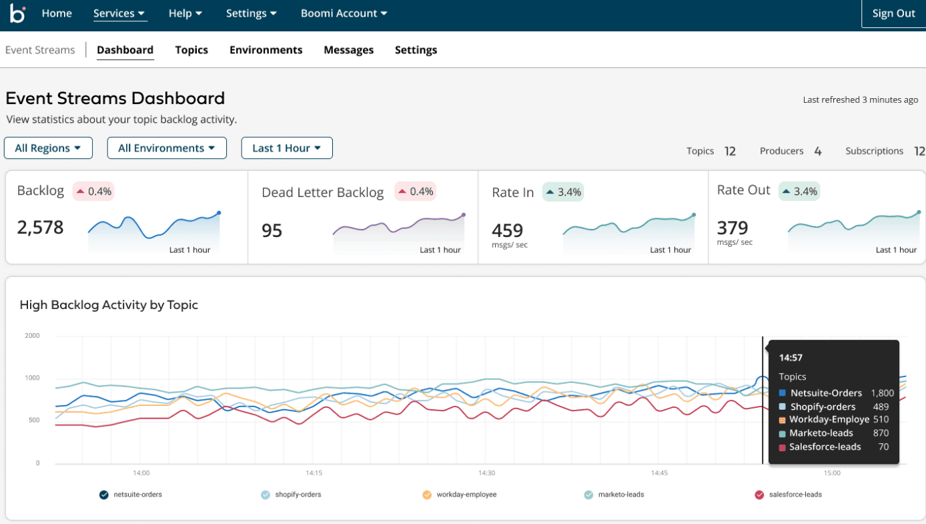Click Rate In 3.4% change badge
926x524 pixels.
(563, 192)
